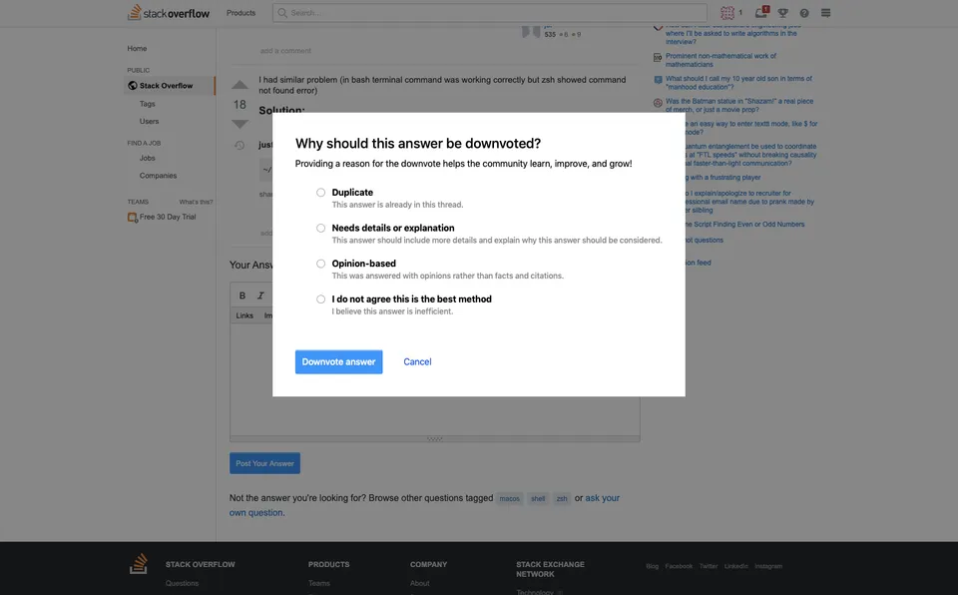Open Users in the sidebar
Viewport: 958px width, 595px height.
(x=149, y=121)
